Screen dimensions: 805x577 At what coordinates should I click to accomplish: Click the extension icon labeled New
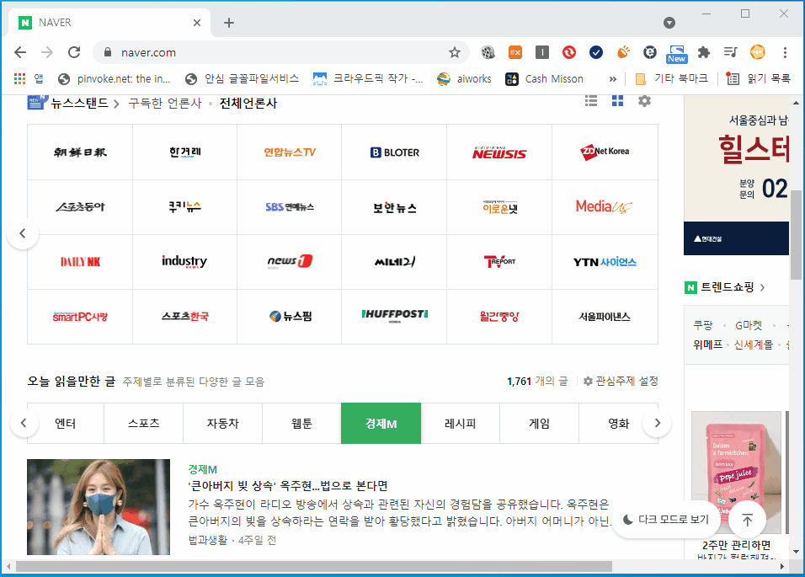click(677, 53)
